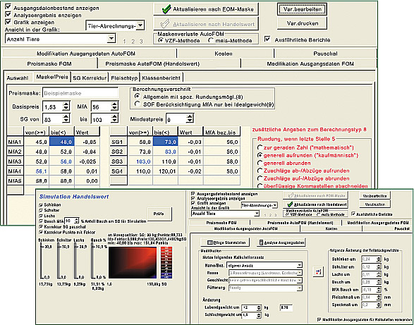Open Anzahl Tiere dropdown in Preismaske window
Viewport: 414px width, 325px height.
tap(111, 39)
